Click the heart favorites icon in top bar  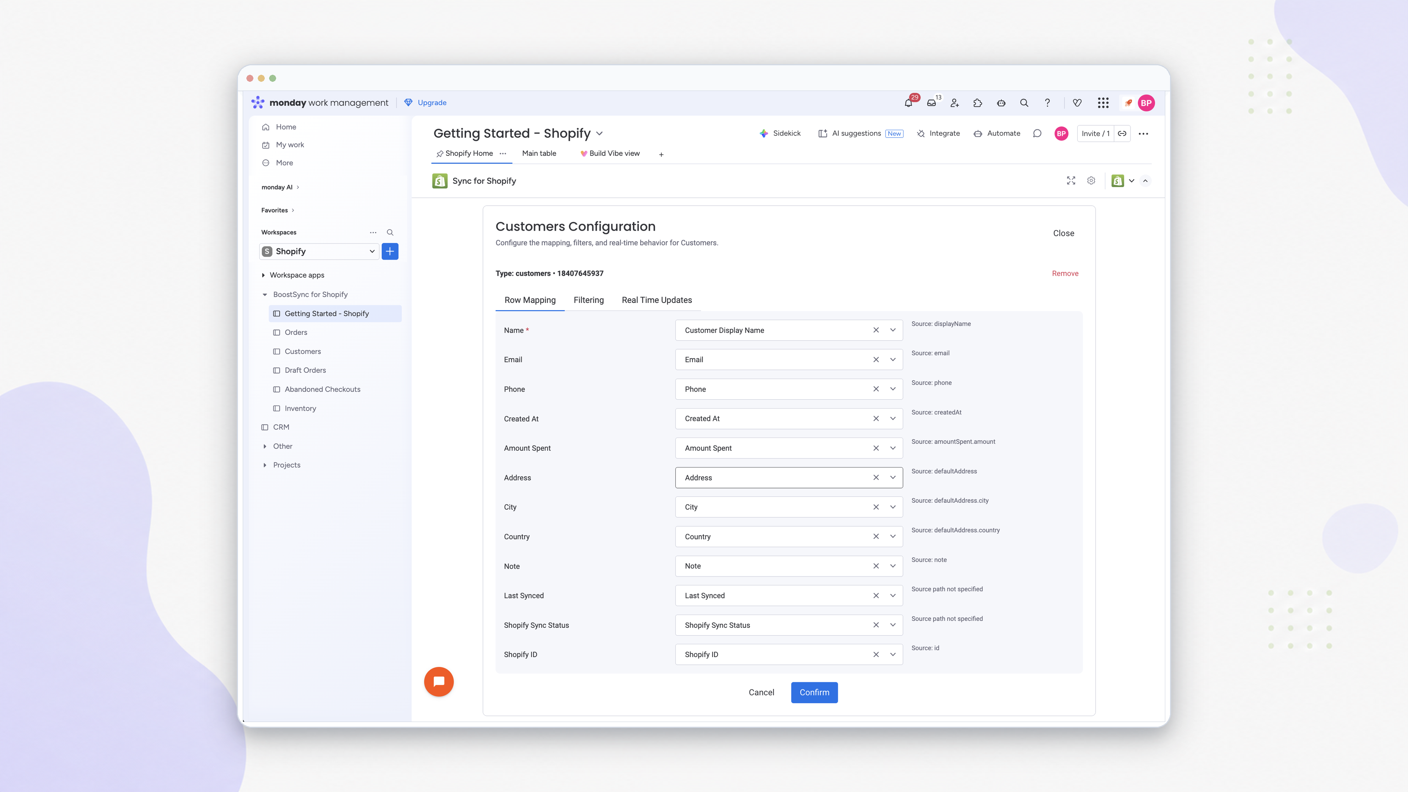tap(1077, 103)
